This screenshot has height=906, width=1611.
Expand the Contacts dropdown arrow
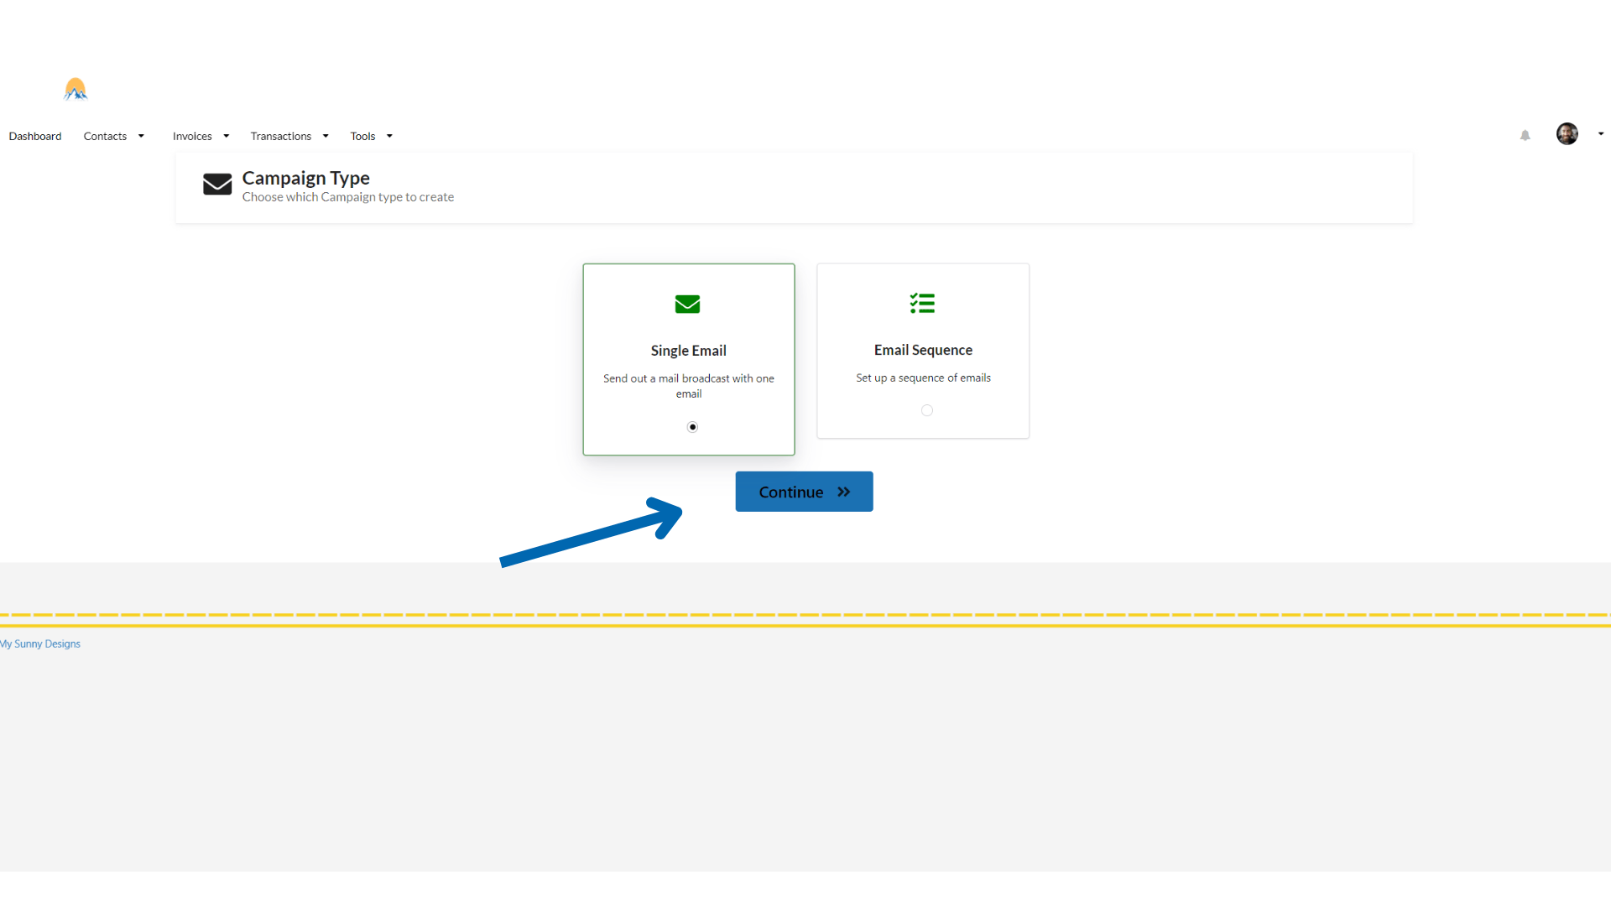pos(141,136)
